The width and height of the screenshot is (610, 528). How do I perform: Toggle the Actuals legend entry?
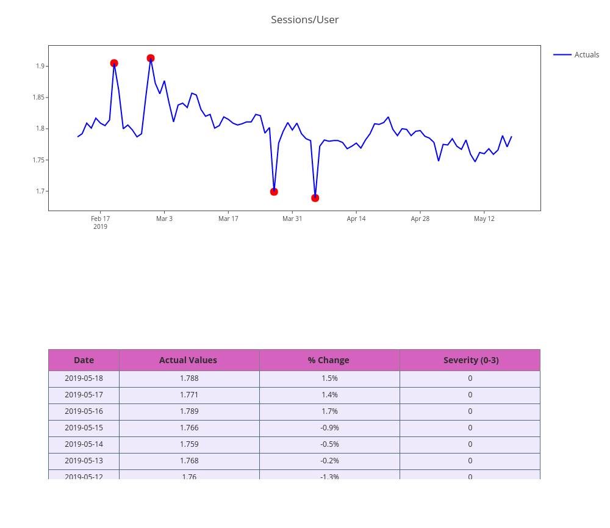click(x=586, y=55)
